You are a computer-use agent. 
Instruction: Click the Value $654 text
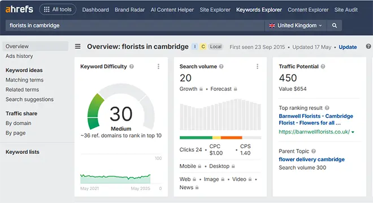pos(293,89)
